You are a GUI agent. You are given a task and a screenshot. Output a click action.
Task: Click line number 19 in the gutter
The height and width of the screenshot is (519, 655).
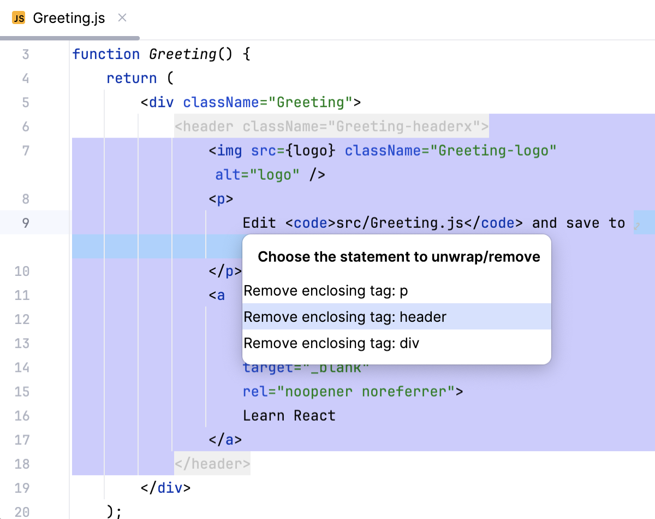click(x=22, y=487)
